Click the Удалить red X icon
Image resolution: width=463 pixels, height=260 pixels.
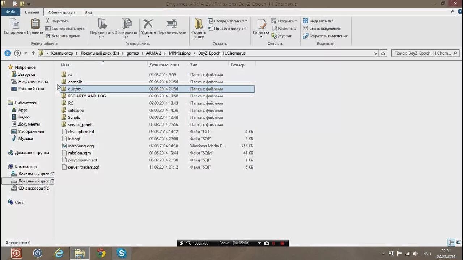[x=148, y=24]
